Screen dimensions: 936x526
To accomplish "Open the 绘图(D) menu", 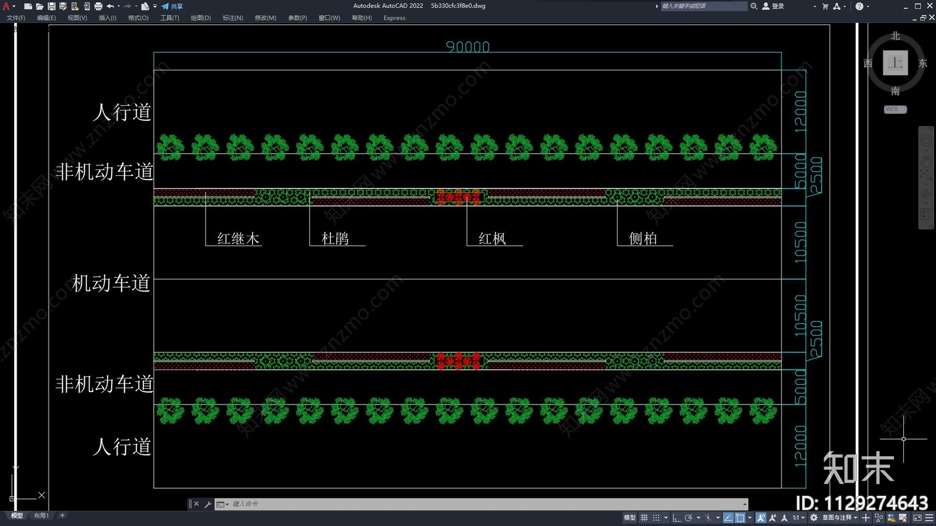I will point(201,18).
